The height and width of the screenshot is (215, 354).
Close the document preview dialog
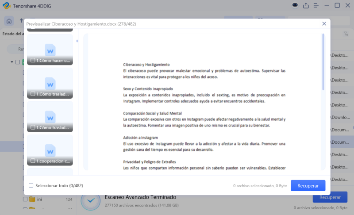[x=324, y=24]
